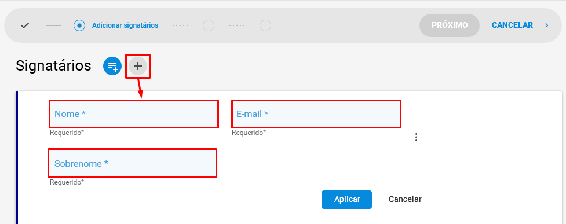Click the Signatários heading
This screenshot has width=566, height=224.
(53, 65)
